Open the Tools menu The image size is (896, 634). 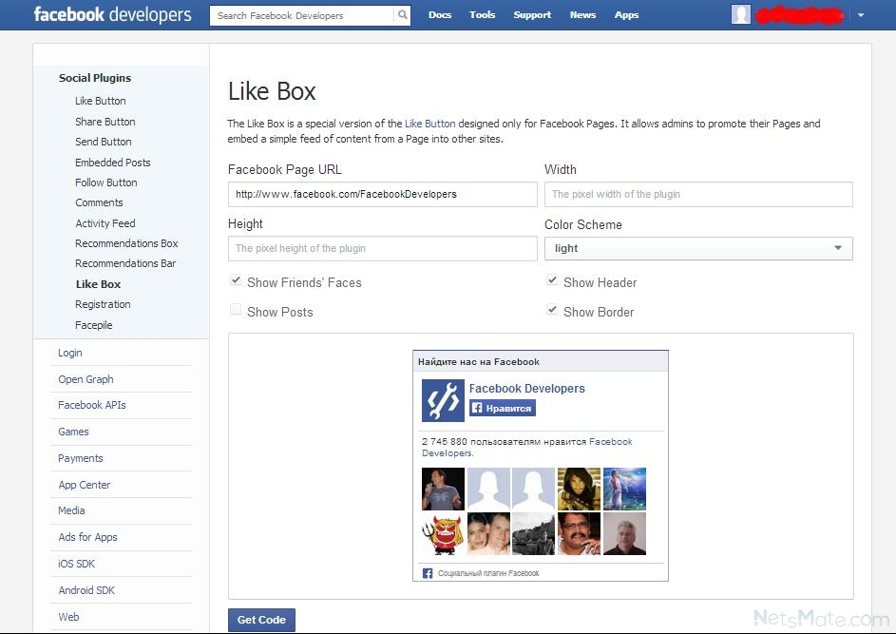coord(483,15)
